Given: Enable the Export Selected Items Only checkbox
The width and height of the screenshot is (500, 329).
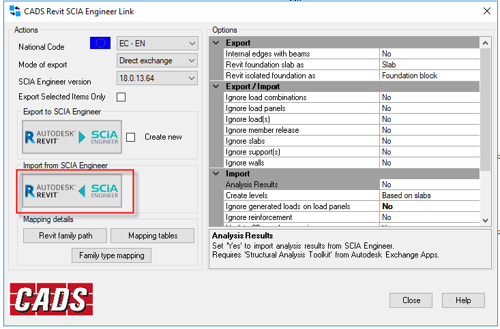Looking at the screenshot, I should (121, 97).
